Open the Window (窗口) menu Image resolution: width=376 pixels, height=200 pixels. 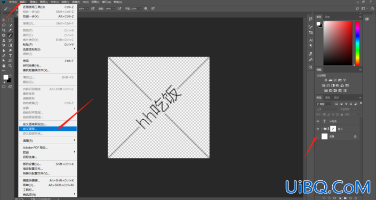[x=107, y=2]
